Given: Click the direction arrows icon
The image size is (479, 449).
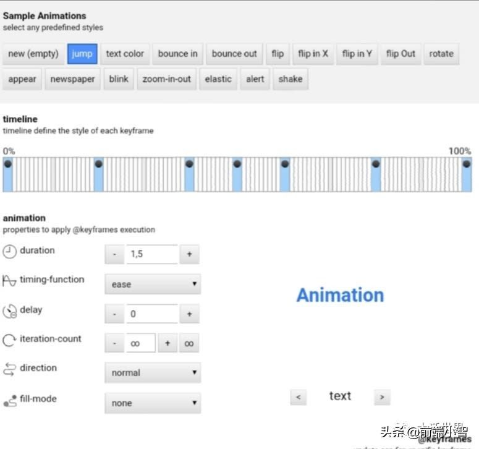Looking at the screenshot, I should pos(10,369).
